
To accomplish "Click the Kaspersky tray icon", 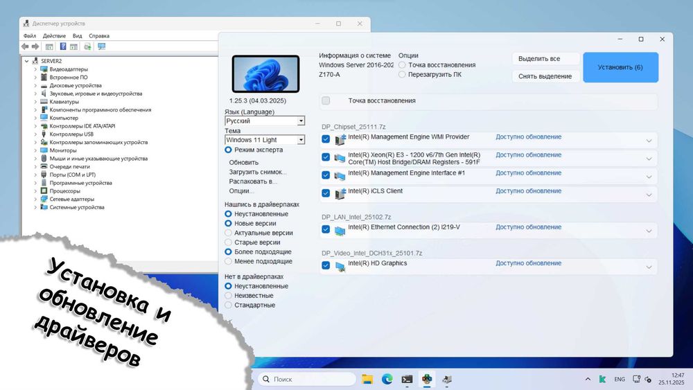I will (x=602, y=379).
